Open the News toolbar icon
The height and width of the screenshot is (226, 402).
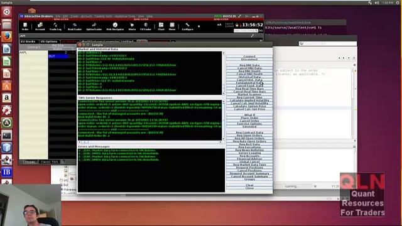click(x=172, y=26)
